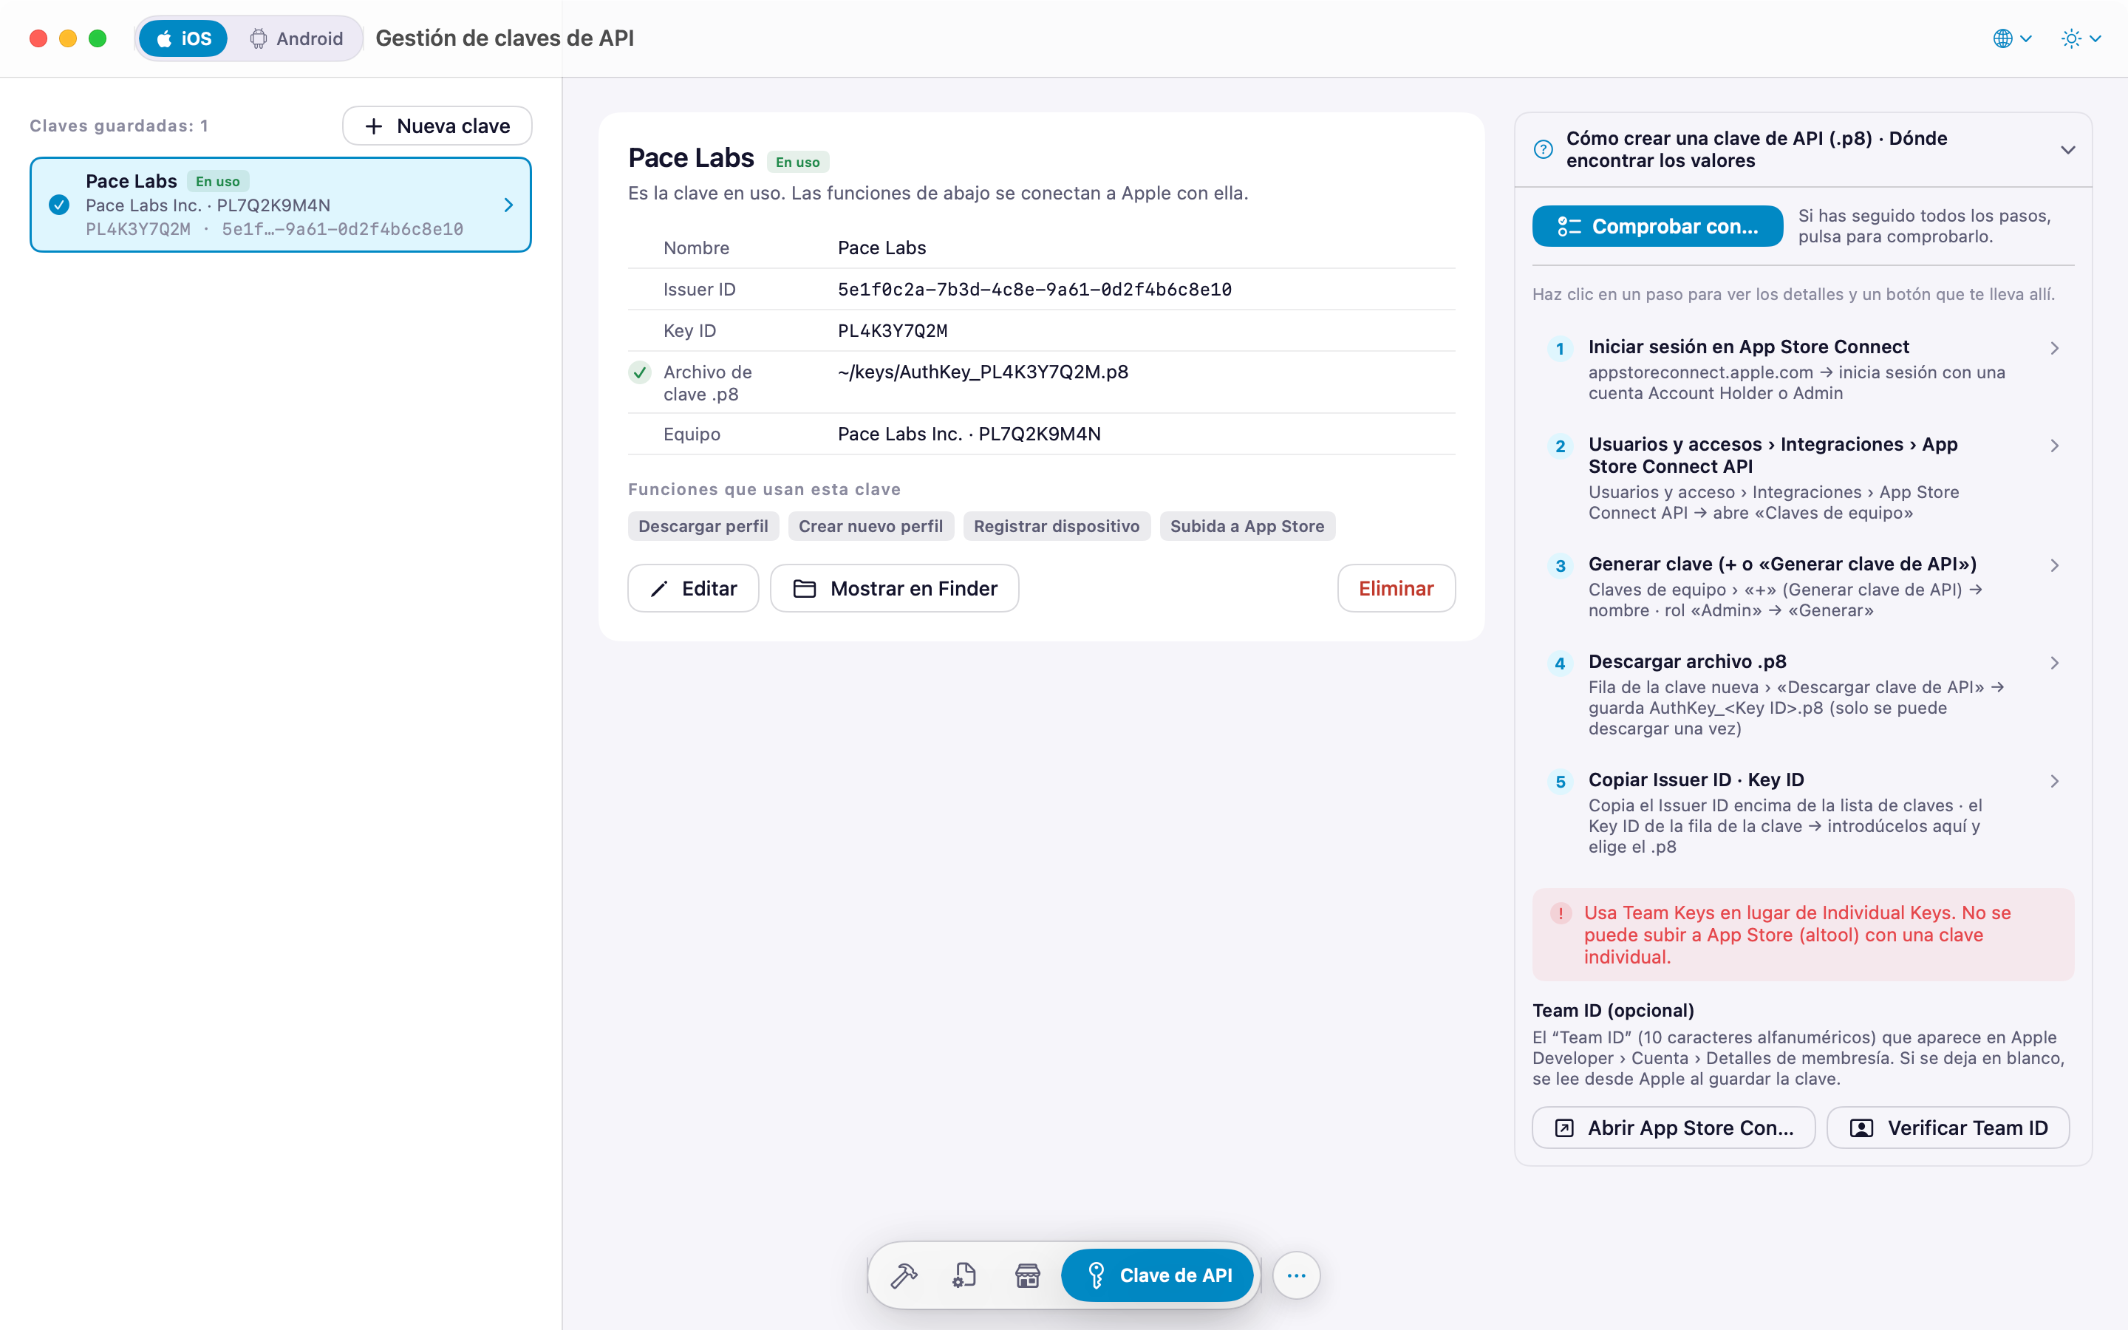Expand step 1 Iniciar sesión en App Store Connect

(x=1803, y=369)
